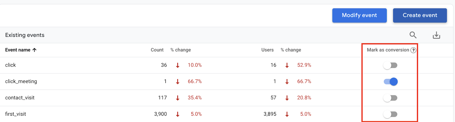
Task: Enable conversion toggle for click event
Action: tap(390, 65)
